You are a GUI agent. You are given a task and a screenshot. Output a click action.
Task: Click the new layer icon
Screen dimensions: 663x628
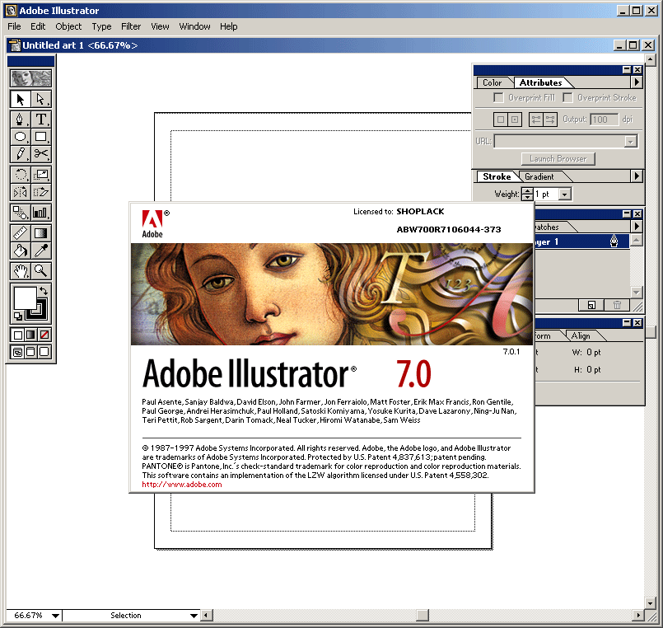(591, 305)
